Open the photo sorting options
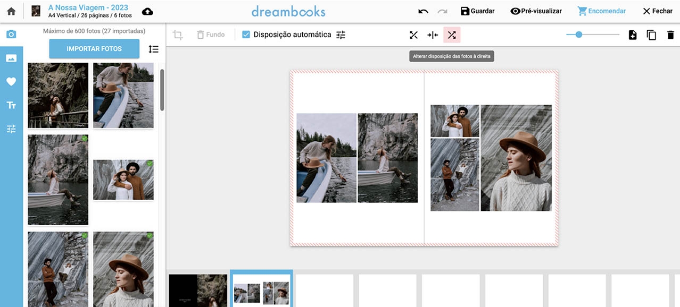The height and width of the screenshot is (307, 680). point(154,49)
